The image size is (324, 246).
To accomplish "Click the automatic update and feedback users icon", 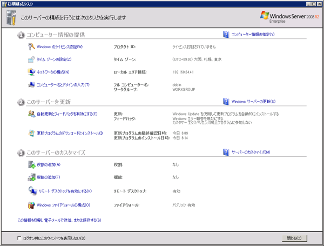I will pos(32,114).
